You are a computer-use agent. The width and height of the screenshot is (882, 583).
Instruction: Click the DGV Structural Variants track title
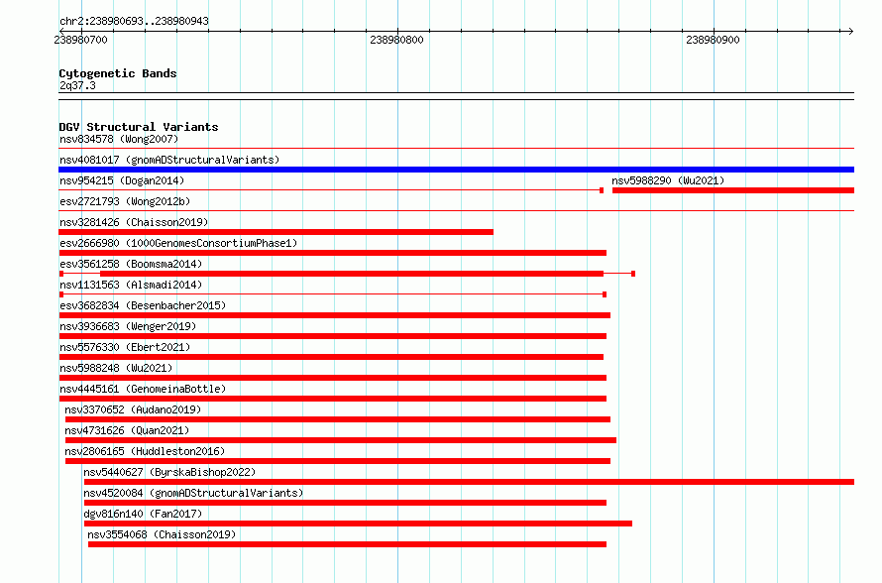coord(139,127)
